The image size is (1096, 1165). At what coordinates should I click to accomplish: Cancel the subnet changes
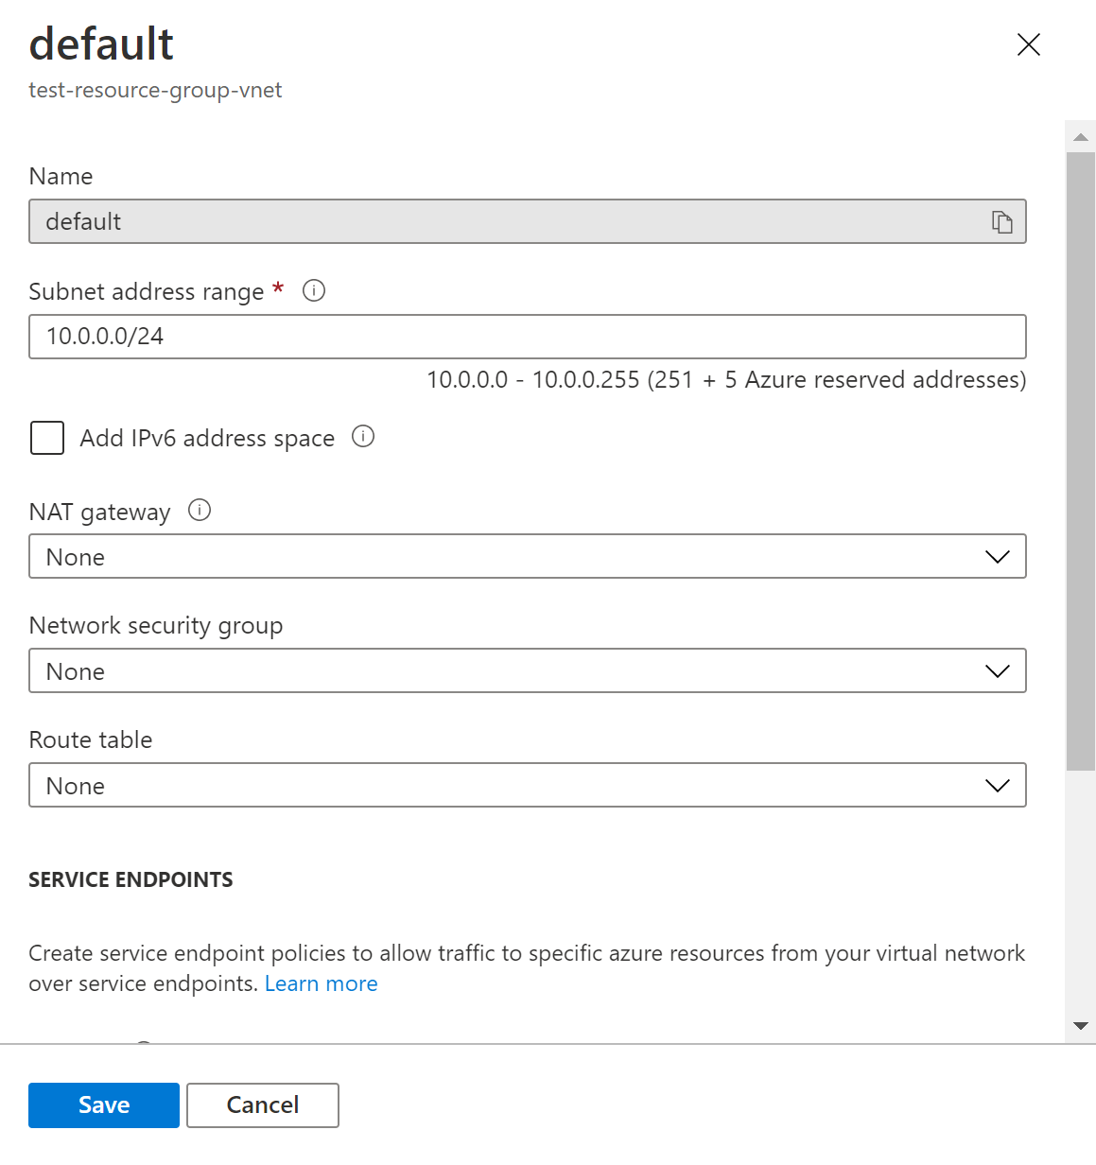[263, 1105]
